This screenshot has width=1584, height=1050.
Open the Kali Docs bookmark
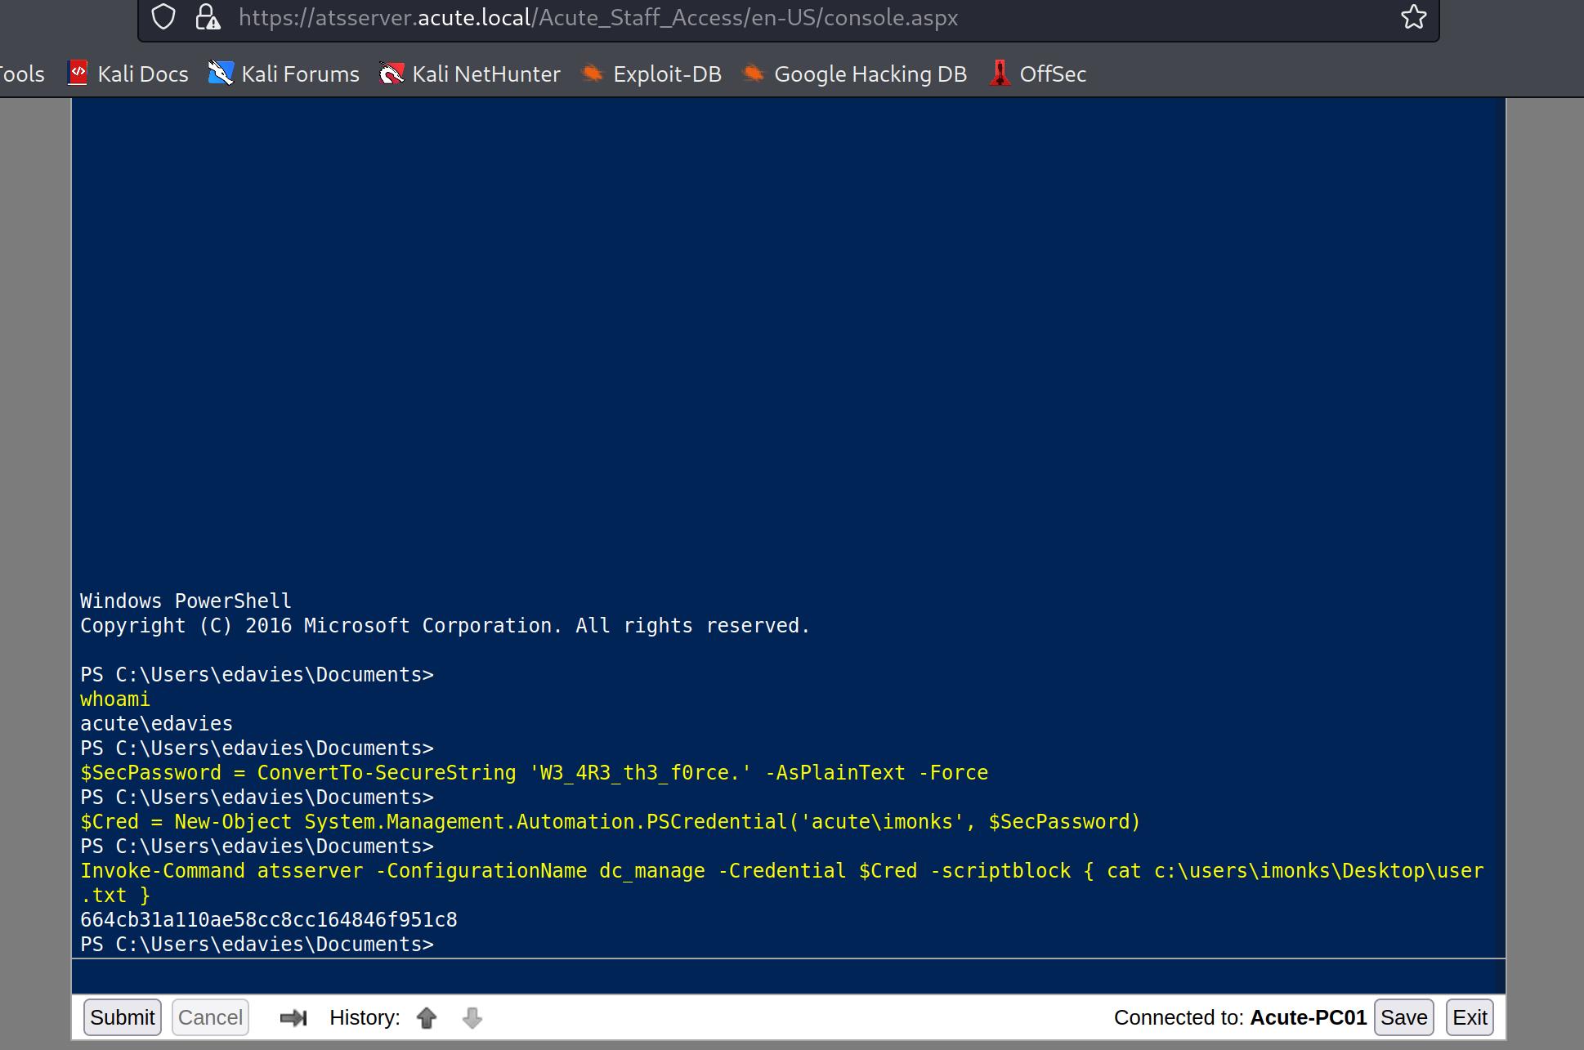[128, 74]
